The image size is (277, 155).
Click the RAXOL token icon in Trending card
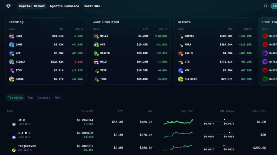(11, 79)
